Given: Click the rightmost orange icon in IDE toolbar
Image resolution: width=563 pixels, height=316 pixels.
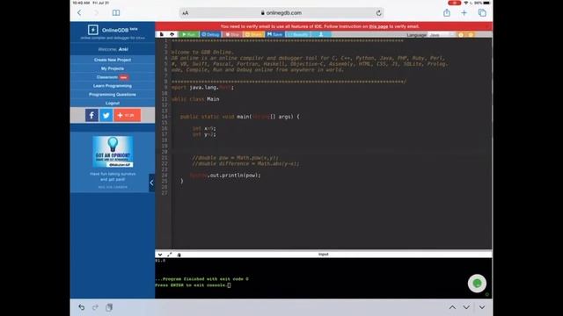Looking at the screenshot, I should (x=471, y=35).
